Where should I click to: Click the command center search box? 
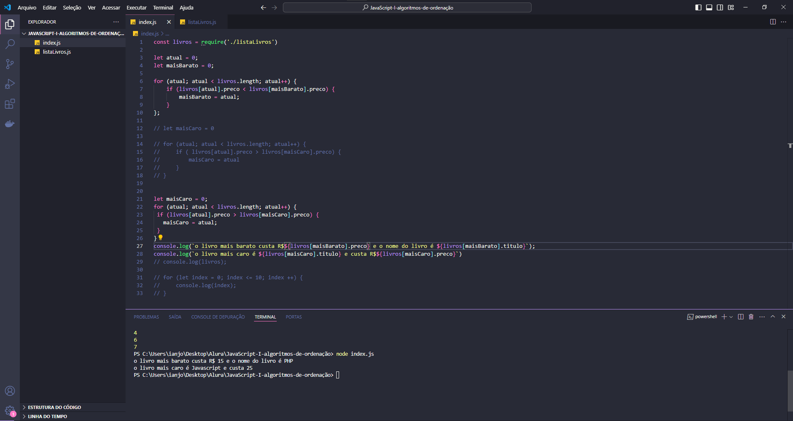coord(407,7)
